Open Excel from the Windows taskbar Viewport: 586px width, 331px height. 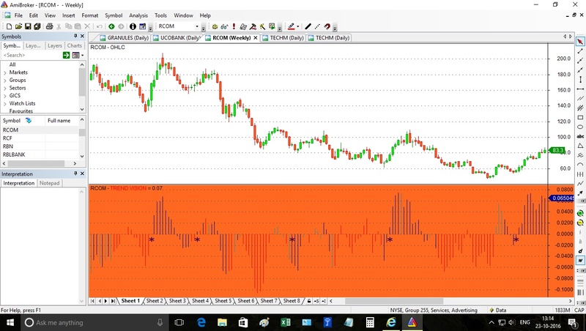286,322
